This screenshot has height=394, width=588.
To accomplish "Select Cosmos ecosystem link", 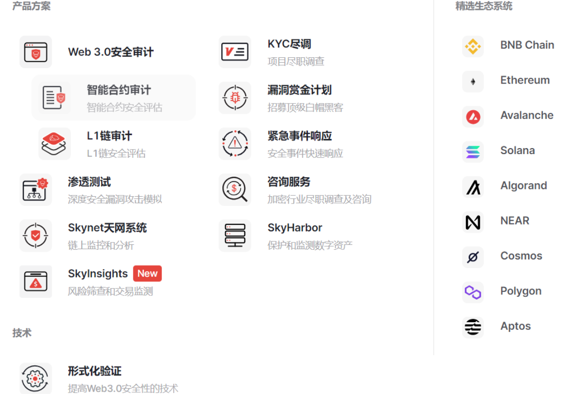I will (521, 256).
